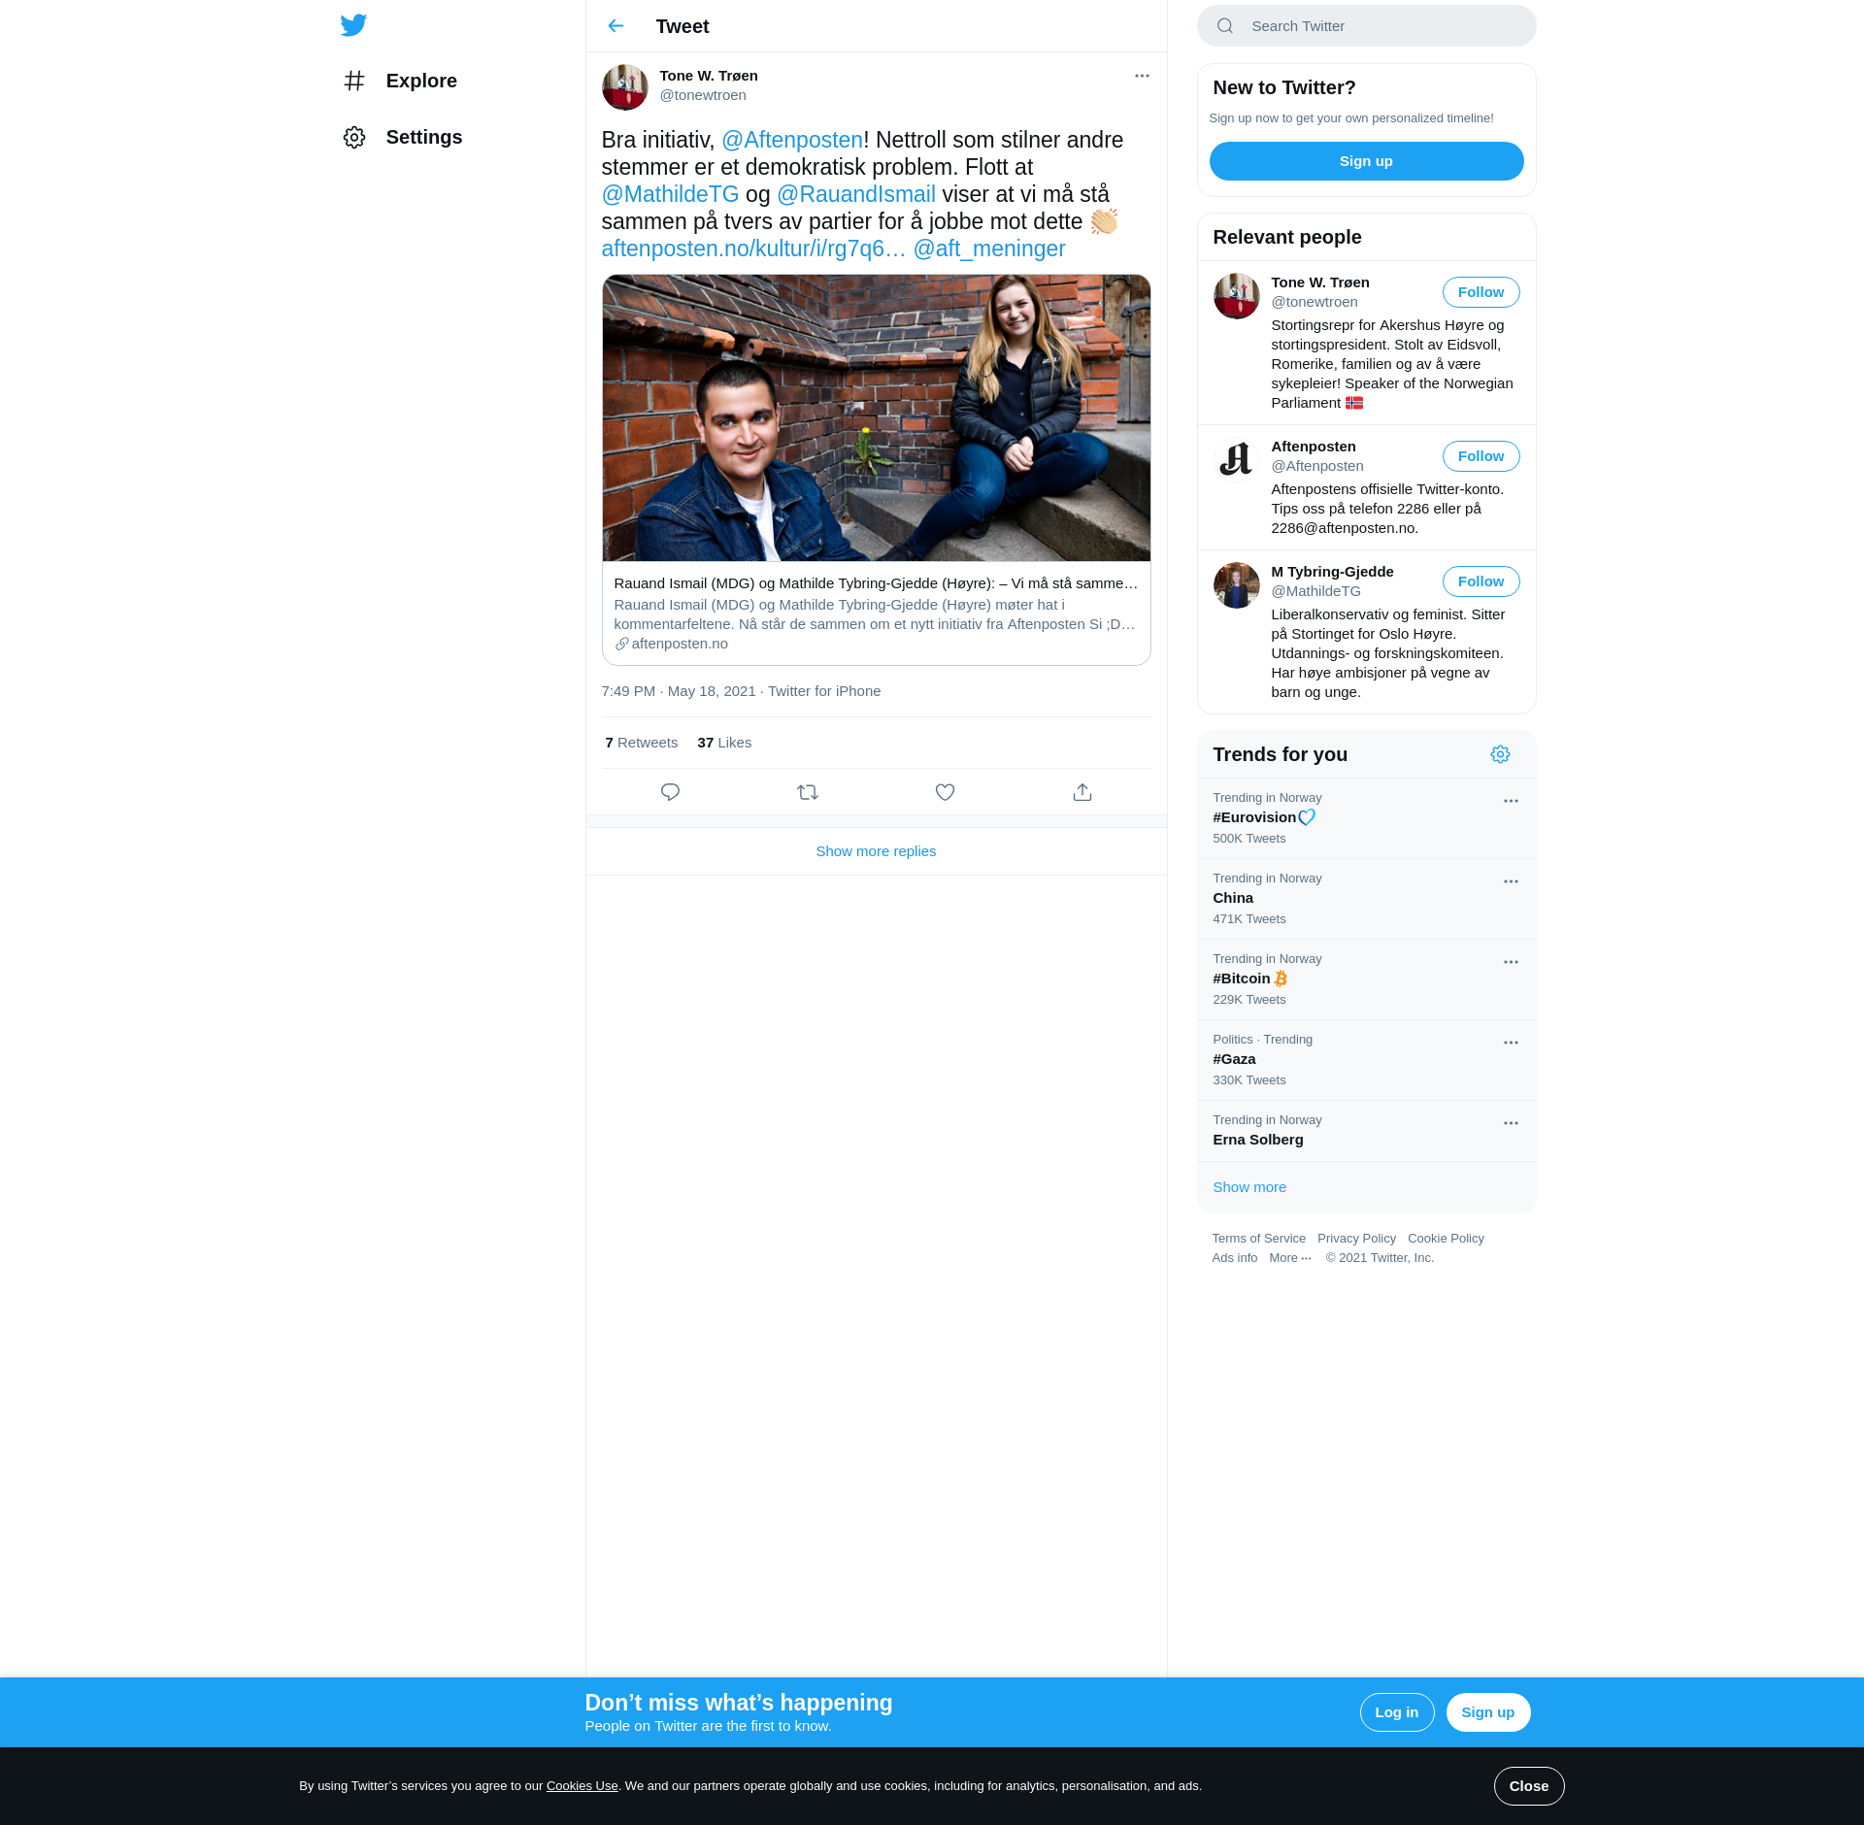Click Tone W. Trøen avatar in Relevant people

[1236, 296]
